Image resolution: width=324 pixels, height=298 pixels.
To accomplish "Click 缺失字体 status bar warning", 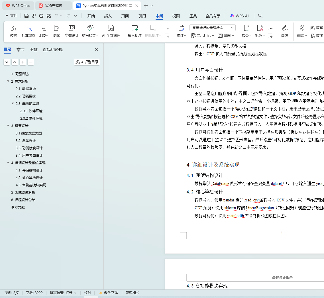I will (x=109, y=293).
